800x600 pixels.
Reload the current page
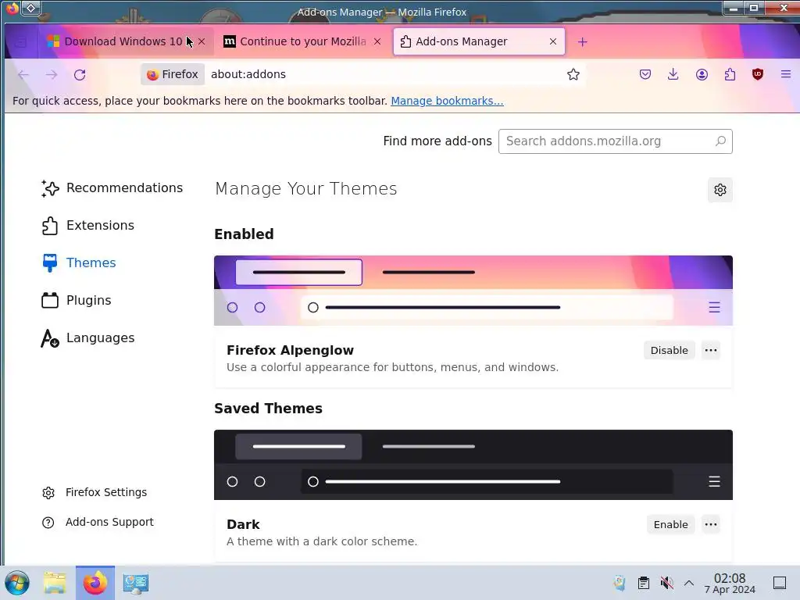tap(80, 75)
